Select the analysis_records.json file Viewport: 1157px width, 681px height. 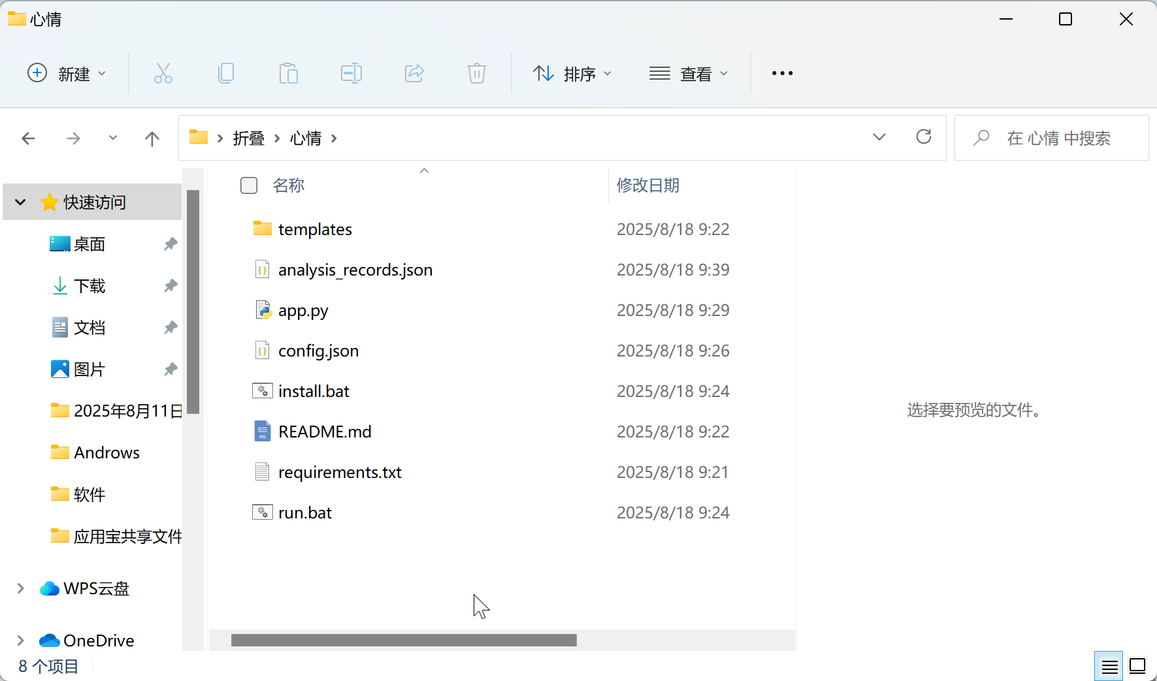point(355,270)
